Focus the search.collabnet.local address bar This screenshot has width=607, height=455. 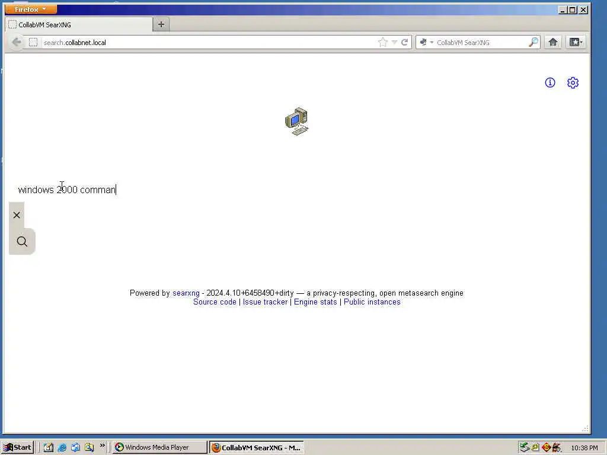pyautogui.click(x=209, y=43)
